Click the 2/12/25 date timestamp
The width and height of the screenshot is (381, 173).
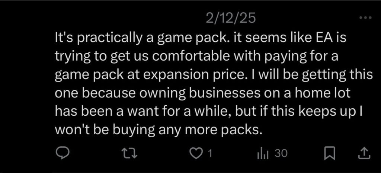coord(231,18)
